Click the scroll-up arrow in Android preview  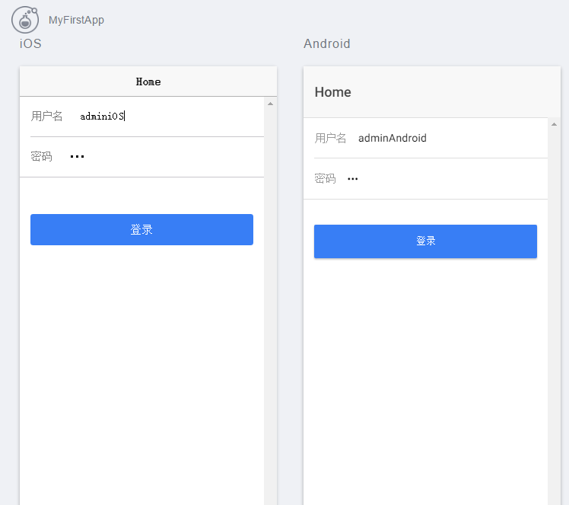(554, 125)
